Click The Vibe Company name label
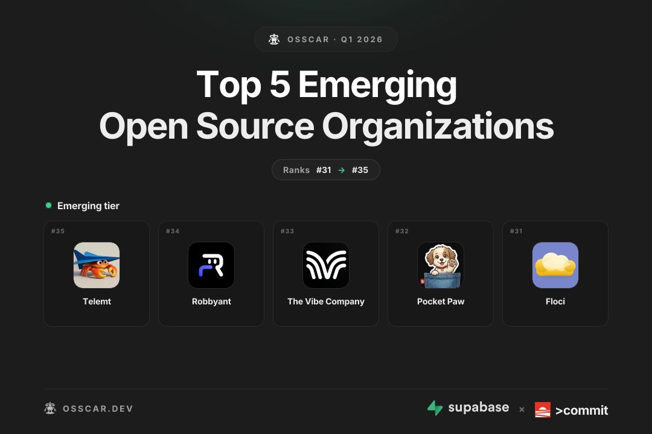Image resolution: width=652 pixels, height=434 pixels. pos(326,301)
